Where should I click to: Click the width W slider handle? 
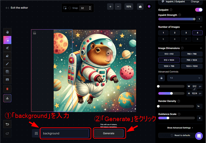(x=158, y=86)
